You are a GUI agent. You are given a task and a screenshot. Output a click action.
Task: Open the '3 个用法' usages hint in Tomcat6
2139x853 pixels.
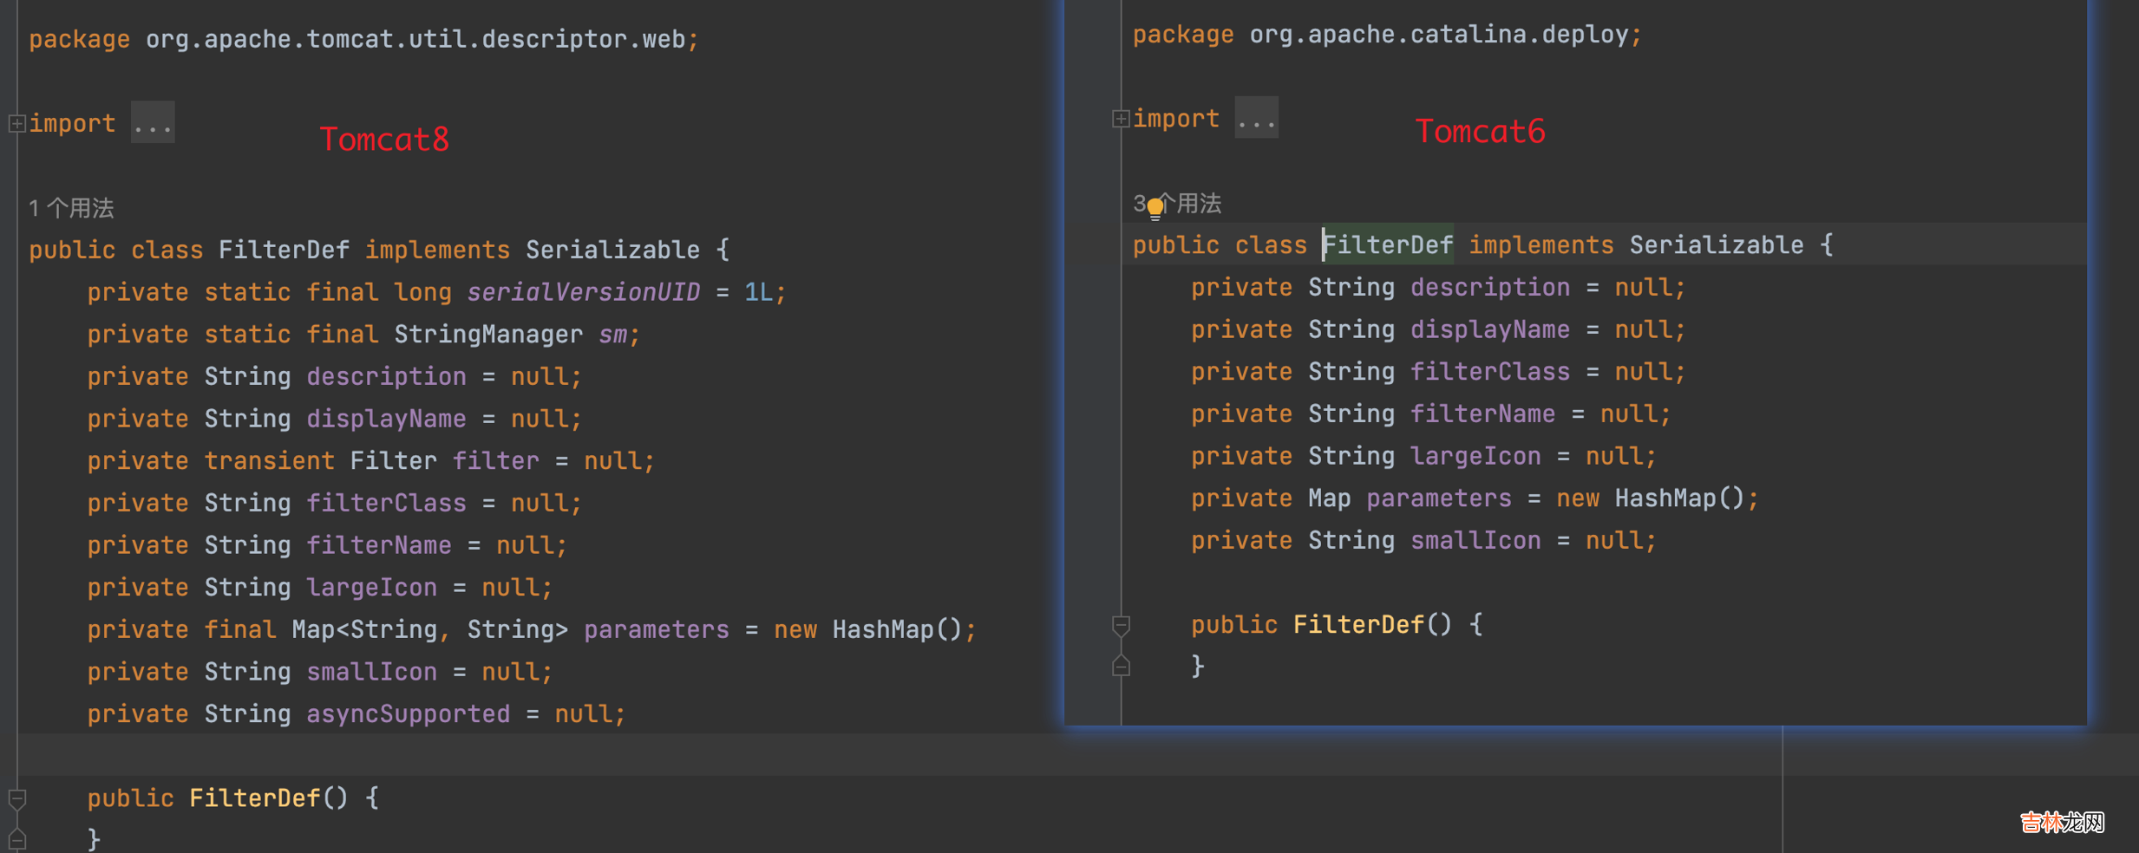1177,204
